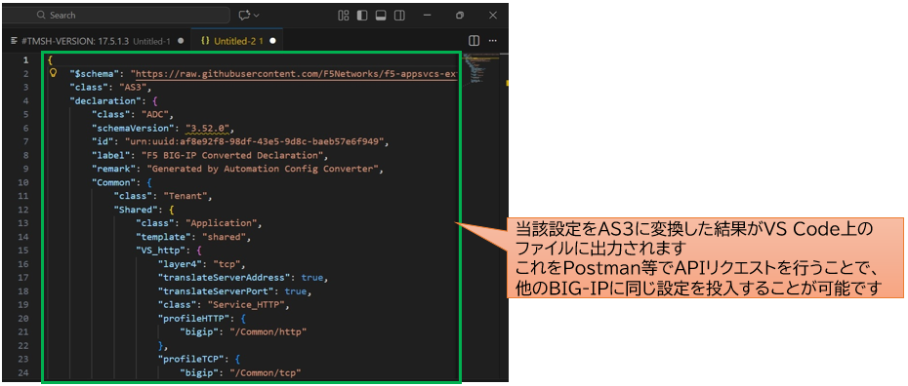Open the $schema githubusercontent URL
Screen dimensions: 908x386
pos(296,74)
